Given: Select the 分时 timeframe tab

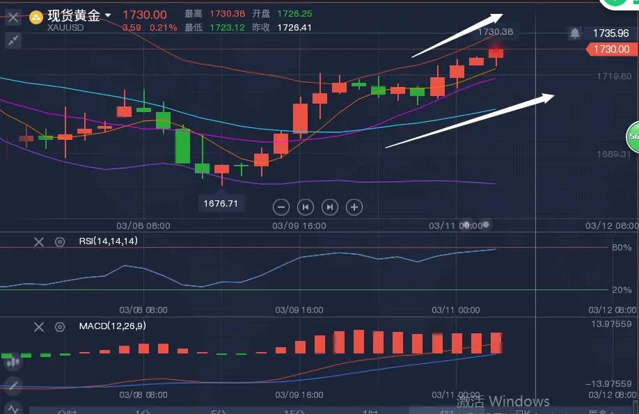Looking at the screenshot, I should point(66,412).
